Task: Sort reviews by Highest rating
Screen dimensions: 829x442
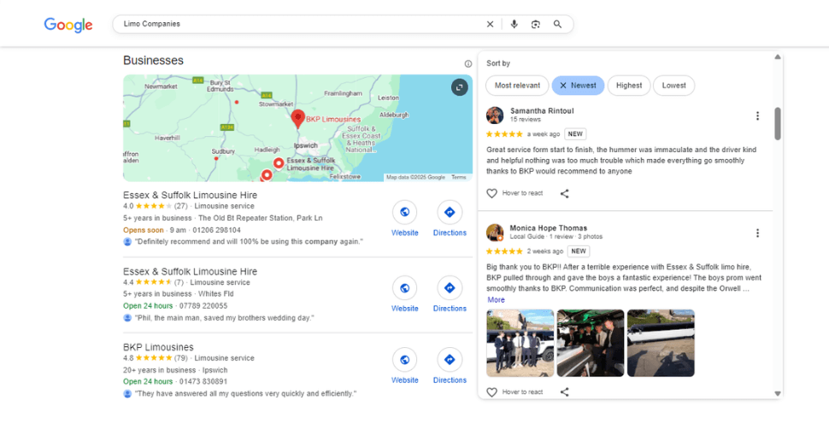Action: coord(629,85)
